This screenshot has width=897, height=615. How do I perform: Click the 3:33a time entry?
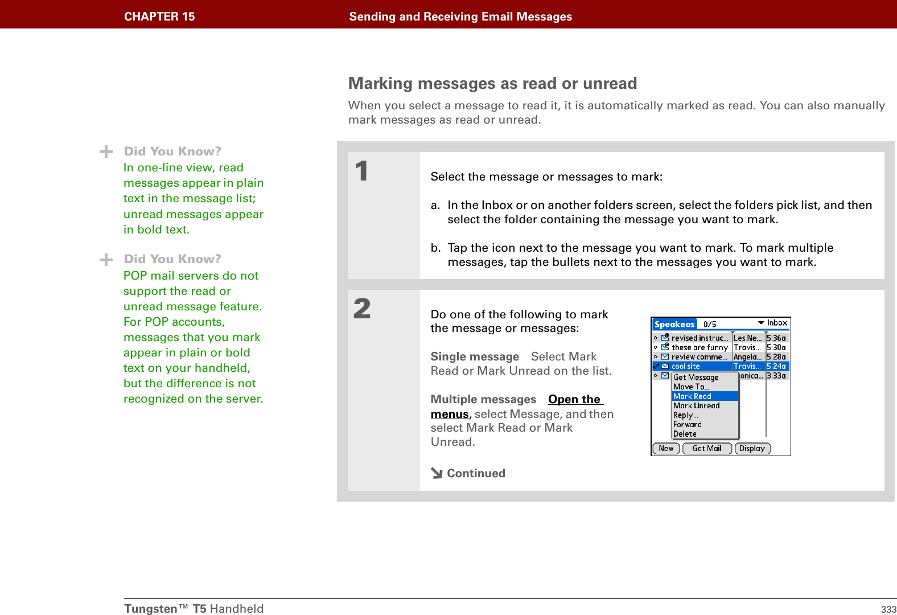coord(776,376)
